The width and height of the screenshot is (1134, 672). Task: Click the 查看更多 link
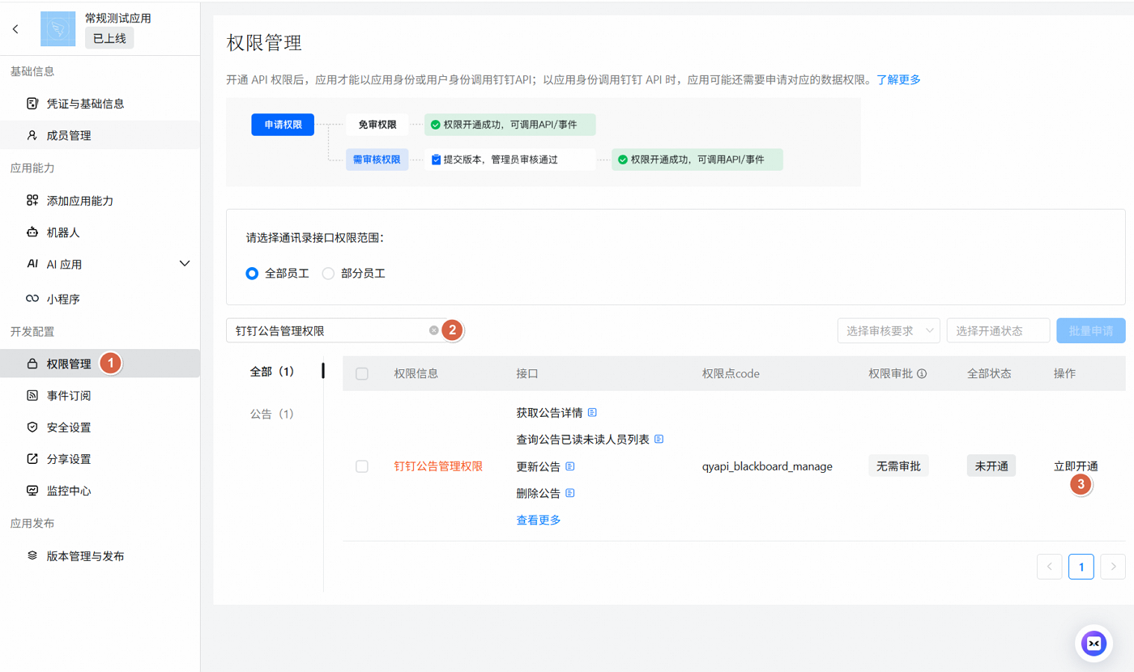point(539,520)
